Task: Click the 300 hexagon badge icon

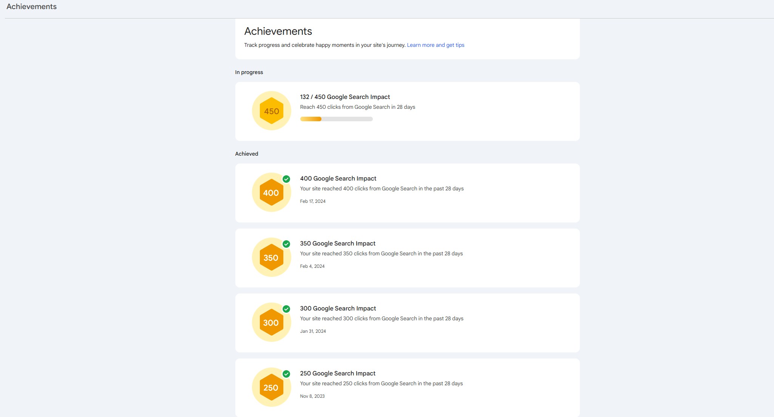Action: (x=271, y=323)
